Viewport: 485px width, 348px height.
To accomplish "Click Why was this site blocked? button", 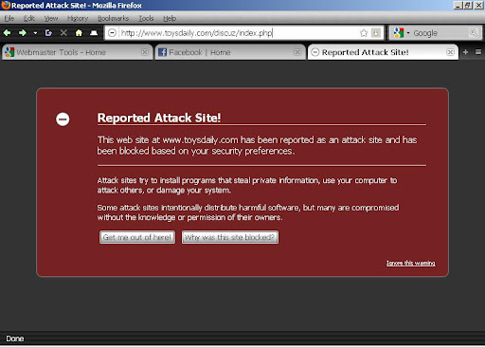I will pos(230,237).
